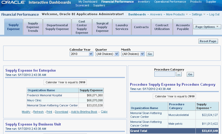Open Operational Performance in top bar
Image resolution: width=222 pixels, height=134 pixels.
tap(170, 2)
